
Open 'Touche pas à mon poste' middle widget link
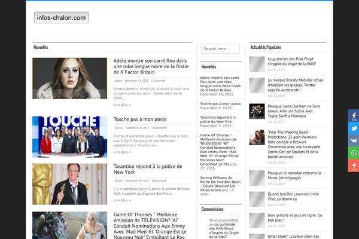tap(220, 103)
